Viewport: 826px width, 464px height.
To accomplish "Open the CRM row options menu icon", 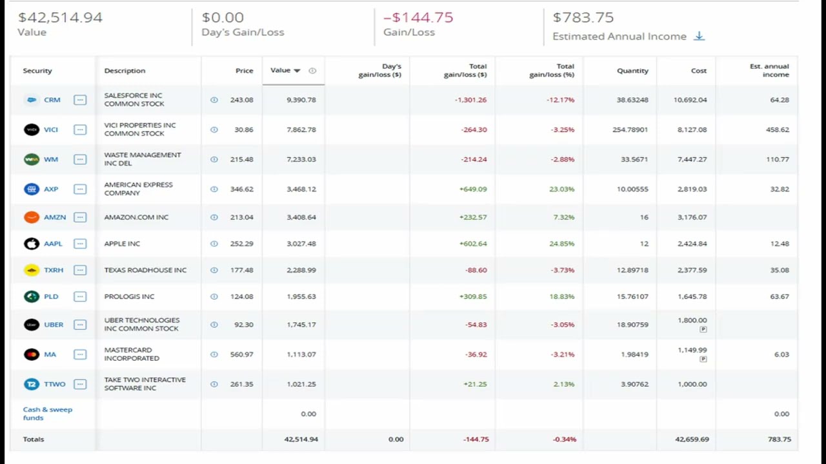I will tap(80, 100).
